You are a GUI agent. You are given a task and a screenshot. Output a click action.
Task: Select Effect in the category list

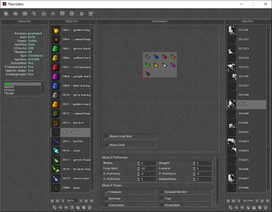coord(23,90)
